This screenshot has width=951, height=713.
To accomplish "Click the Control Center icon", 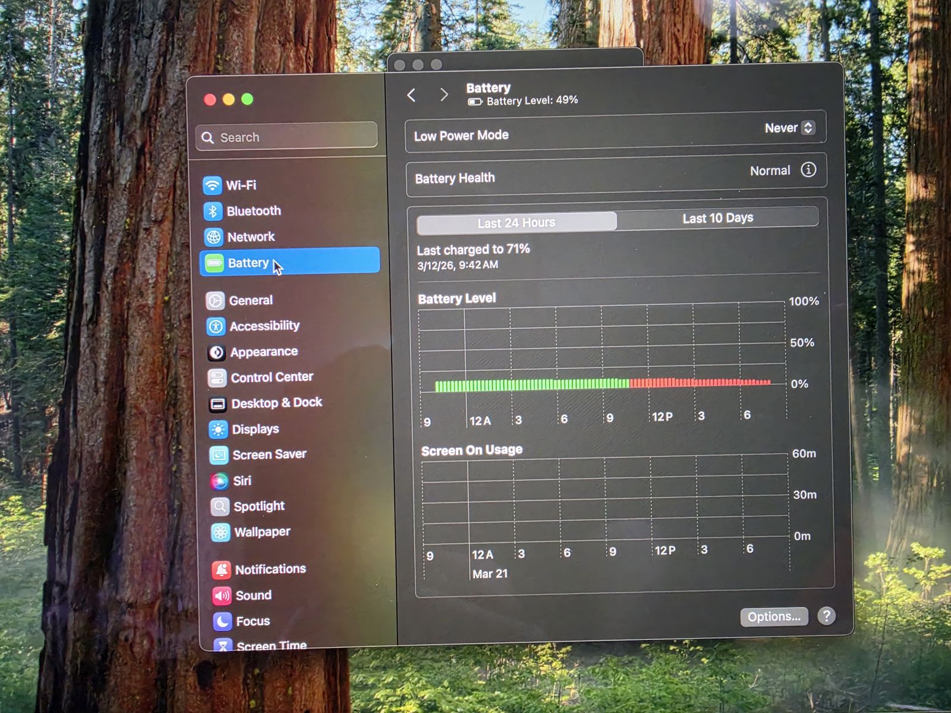I will pyautogui.click(x=217, y=378).
